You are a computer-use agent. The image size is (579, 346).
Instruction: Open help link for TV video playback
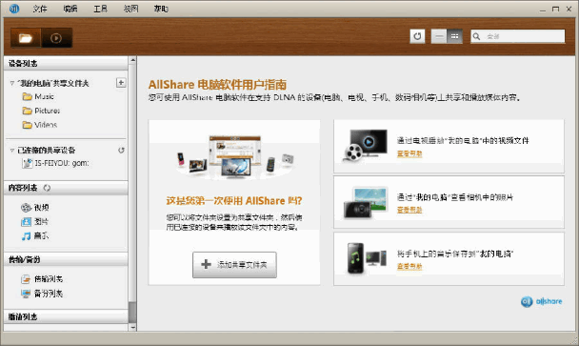[x=409, y=153]
